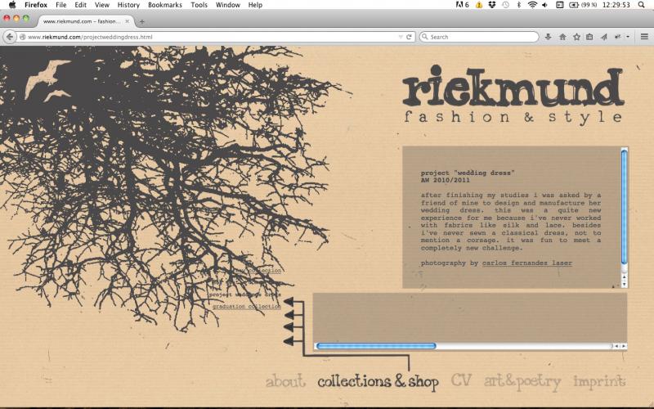Open the History menu

tap(128, 5)
